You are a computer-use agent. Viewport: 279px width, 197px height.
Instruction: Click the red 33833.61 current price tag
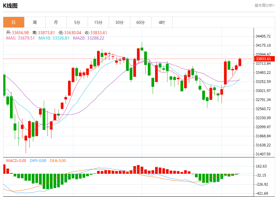(264, 59)
